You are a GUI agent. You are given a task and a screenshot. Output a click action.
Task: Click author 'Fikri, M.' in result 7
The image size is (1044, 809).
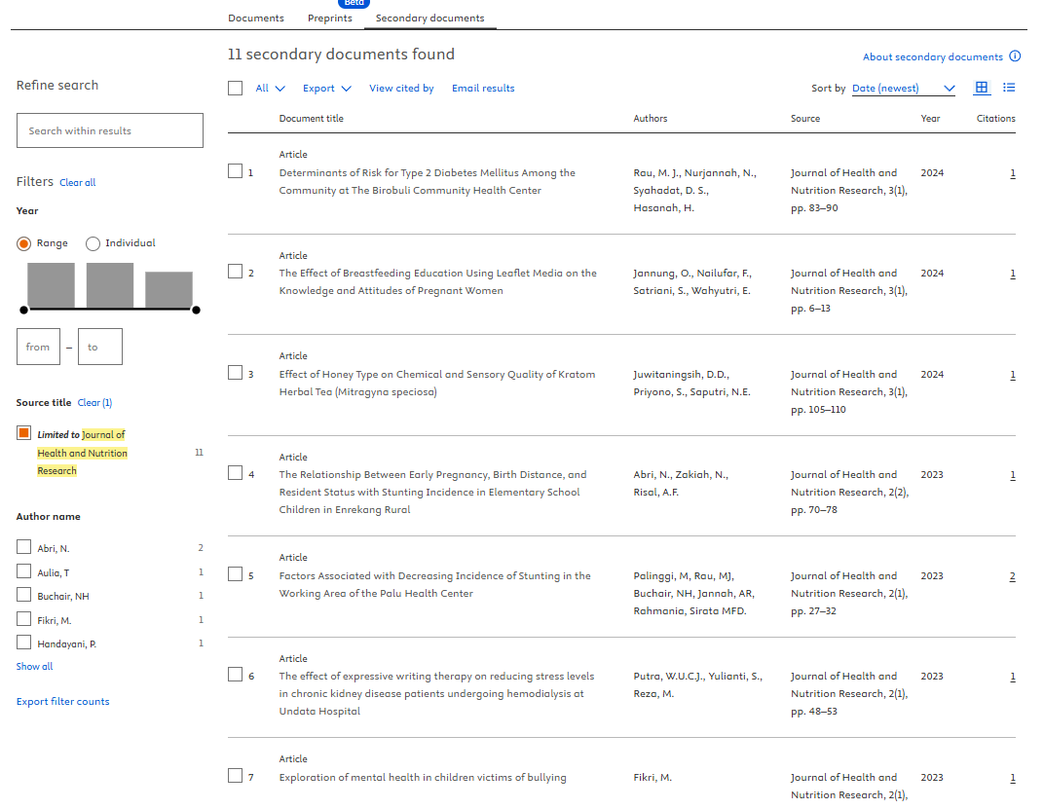652,777
